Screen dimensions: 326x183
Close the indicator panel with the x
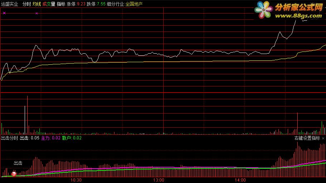point(323,138)
